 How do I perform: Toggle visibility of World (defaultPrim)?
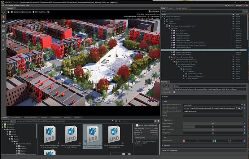point(233,17)
